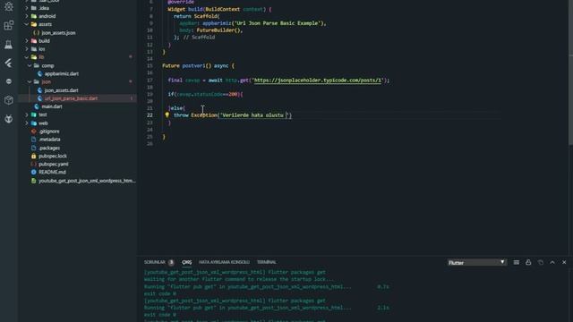
Task: Switch to the TERMİNAL tab
Action: tap(267, 262)
